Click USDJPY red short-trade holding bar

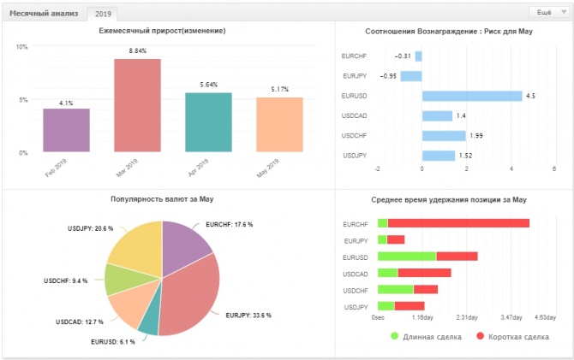click(x=410, y=306)
